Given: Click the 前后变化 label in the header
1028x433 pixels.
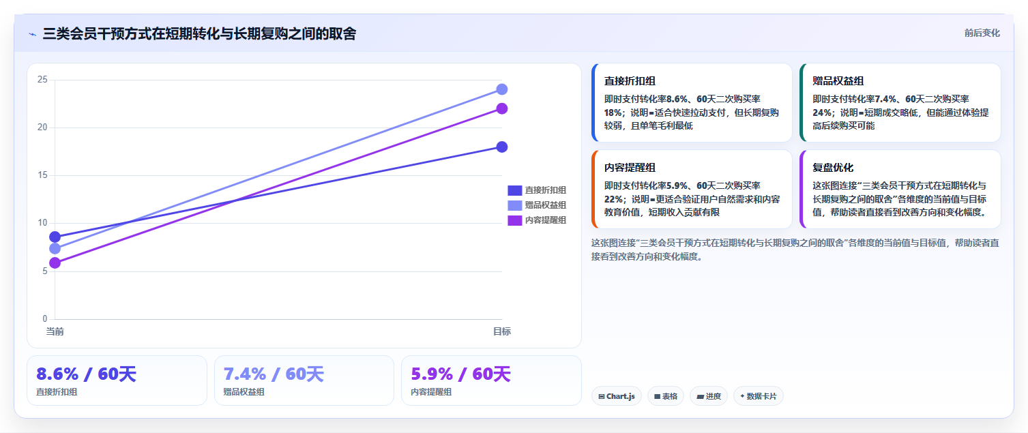Looking at the screenshot, I should click(x=982, y=33).
